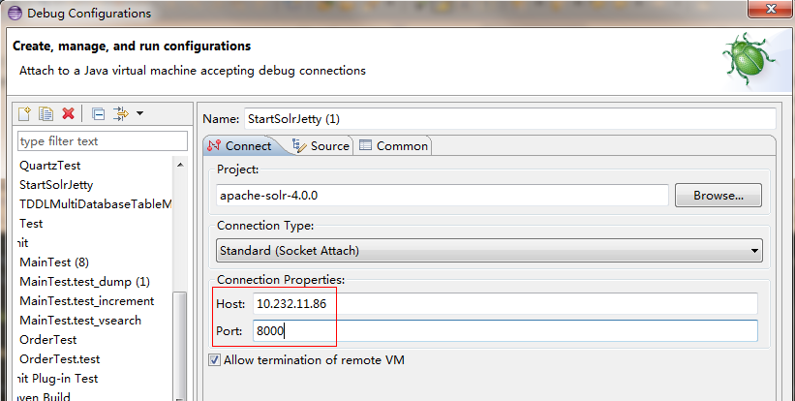This screenshot has height=401, width=795.
Task: Click the duplicate configuration icon
Action: [x=46, y=113]
